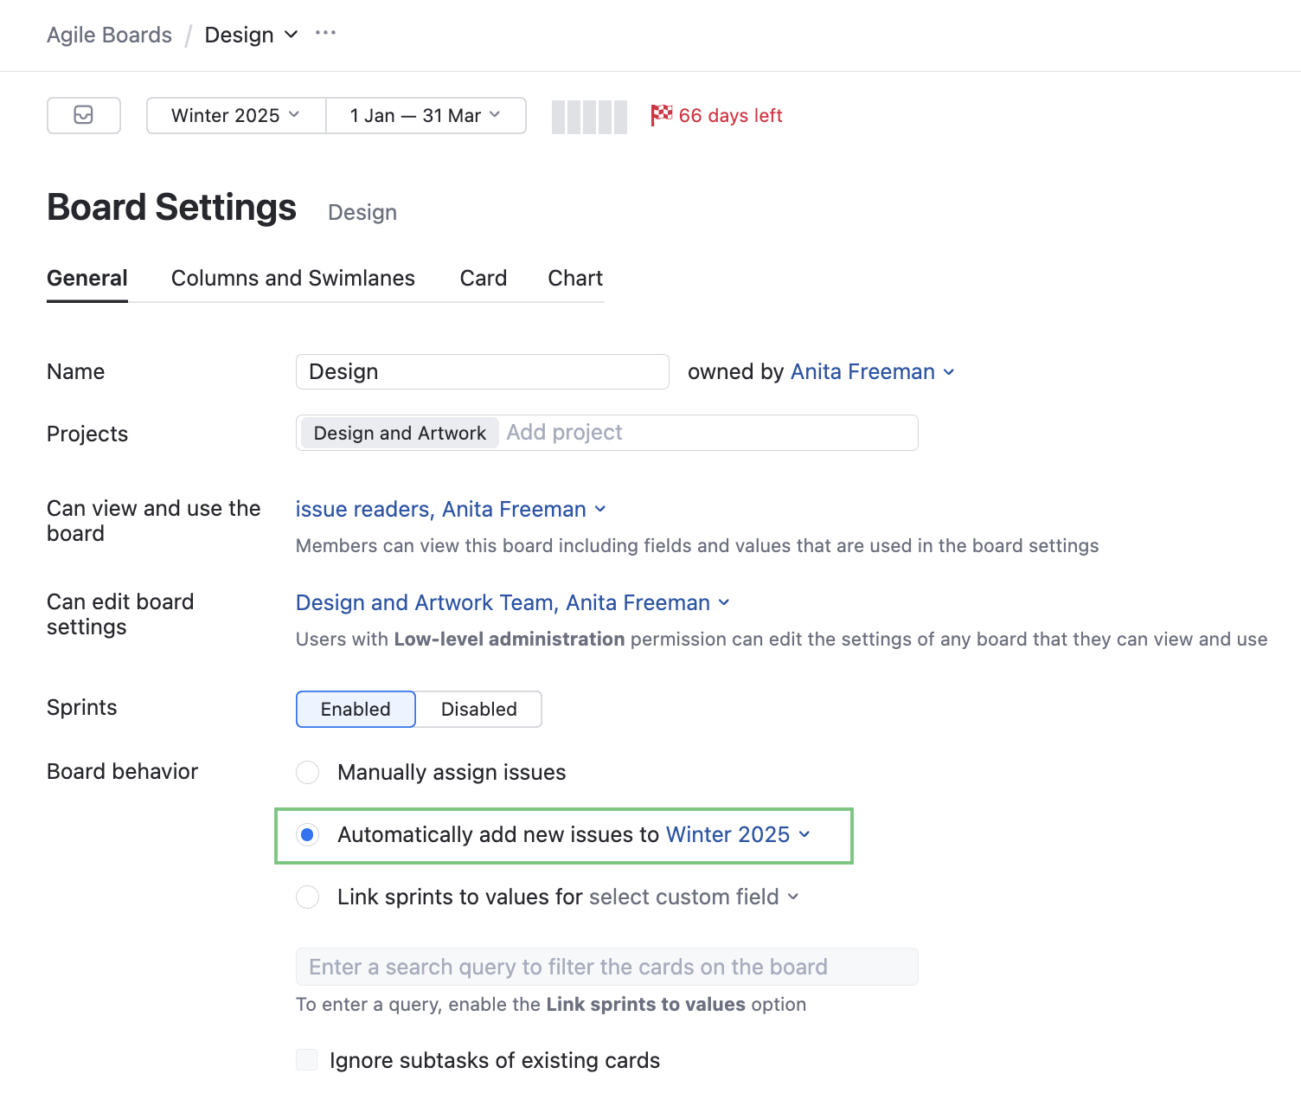Click the Design and Artwork project chip

[398, 432]
